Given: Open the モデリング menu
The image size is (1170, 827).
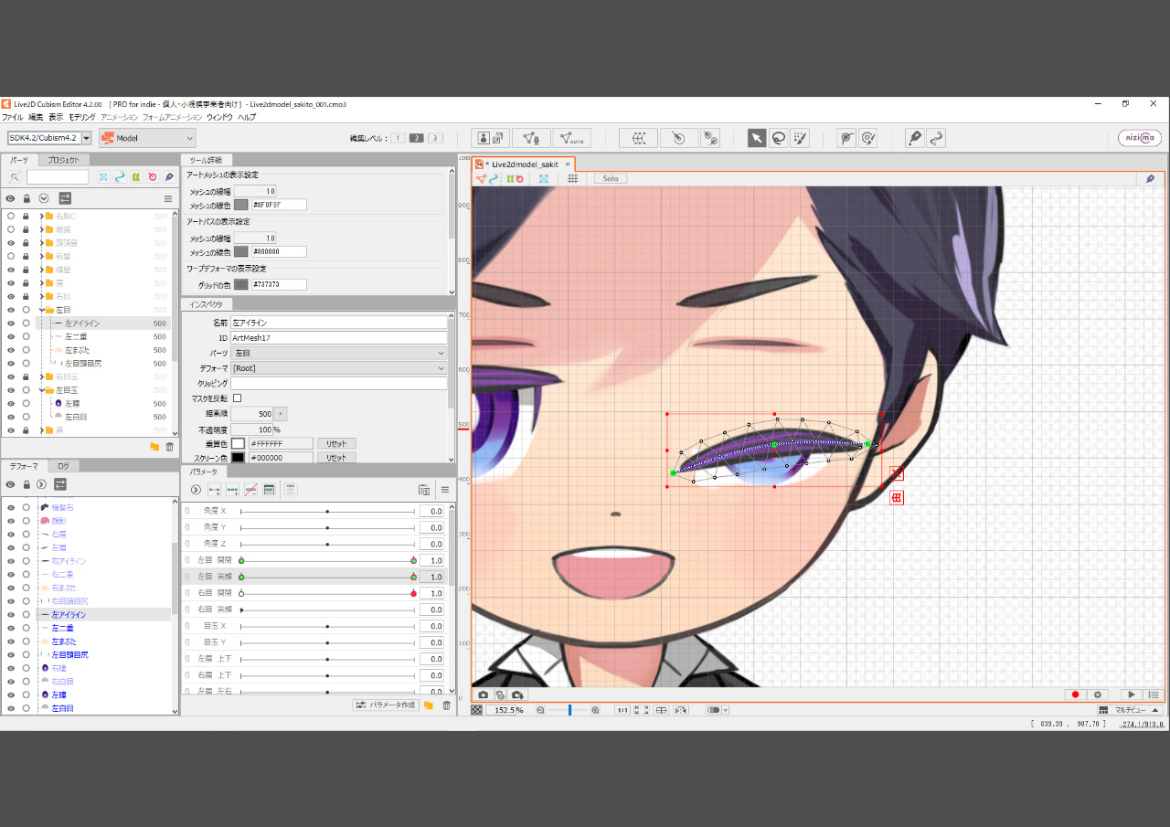Looking at the screenshot, I should [x=81, y=117].
